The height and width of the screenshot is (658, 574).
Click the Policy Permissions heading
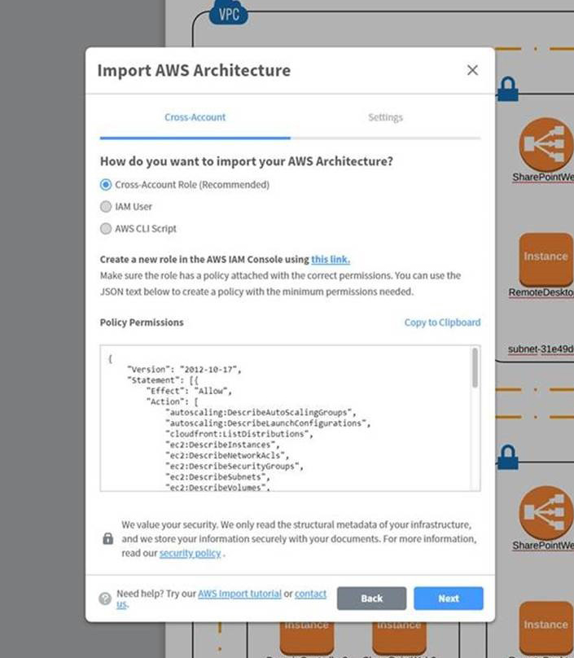(x=142, y=322)
